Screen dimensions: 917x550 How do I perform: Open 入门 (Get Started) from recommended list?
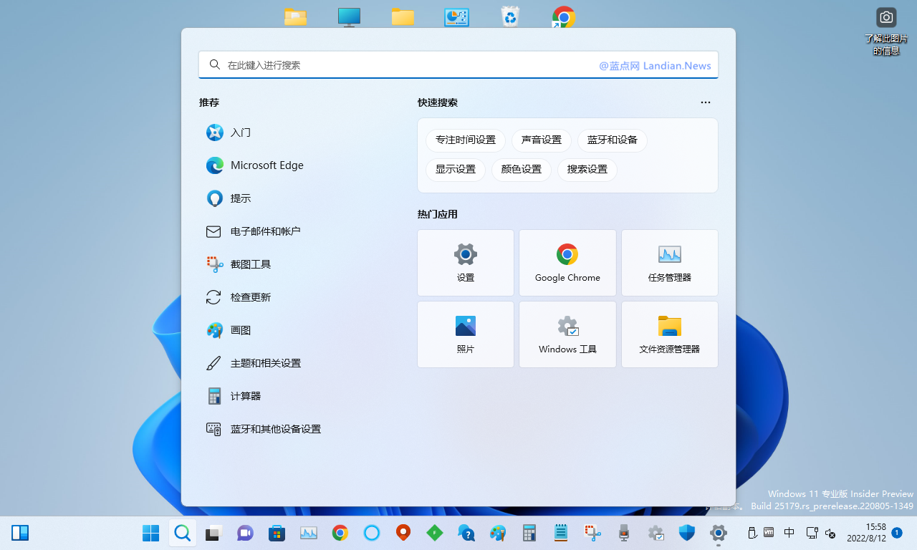pos(301,132)
